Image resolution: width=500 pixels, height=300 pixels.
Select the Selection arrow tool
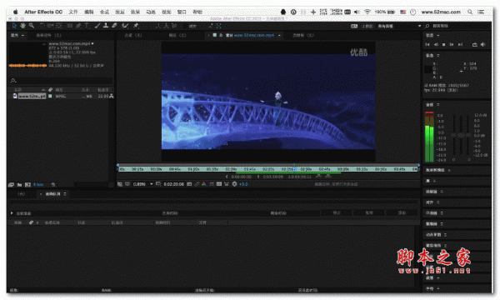click(14, 26)
